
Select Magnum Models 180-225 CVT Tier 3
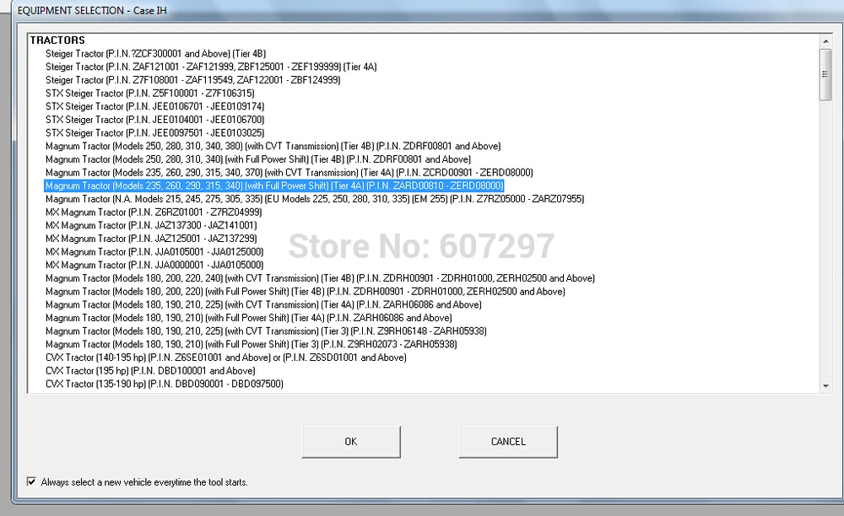(x=266, y=331)
